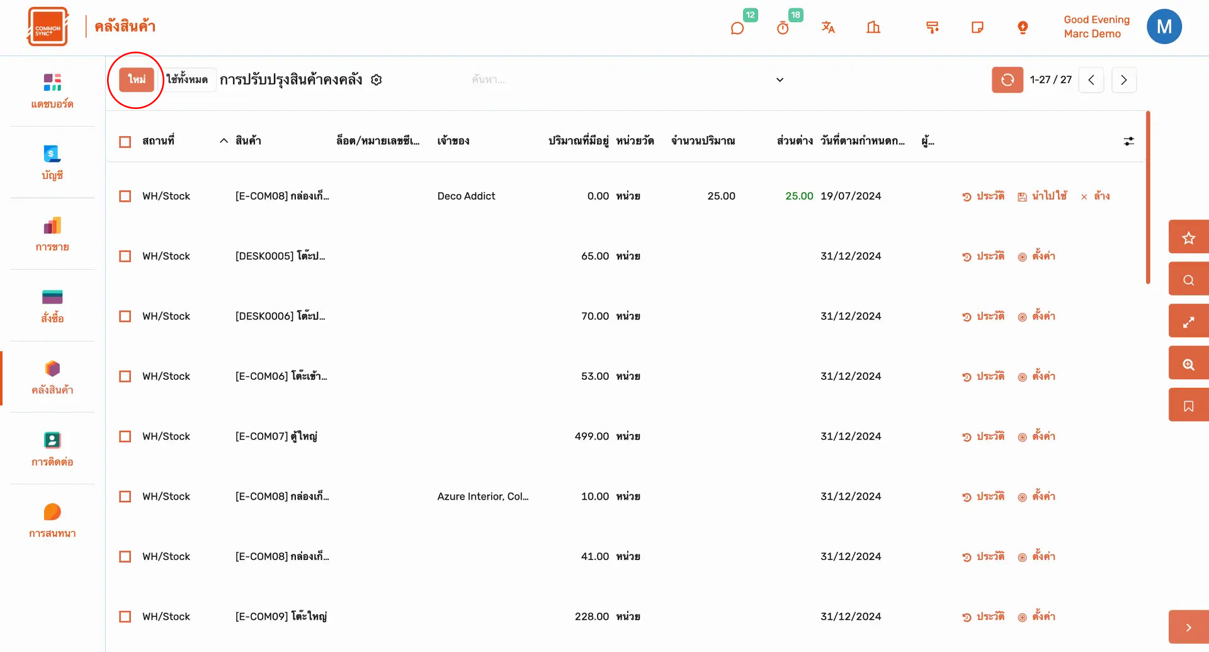Open settings gear next to the page title
The image size is (1209, 652).
point(377,80)
